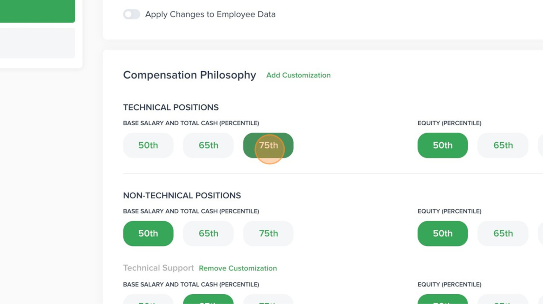The width and height of the screenshot is (543, 304).
Task: Select 65th percentile for Technical base salary
Action: 208,145
